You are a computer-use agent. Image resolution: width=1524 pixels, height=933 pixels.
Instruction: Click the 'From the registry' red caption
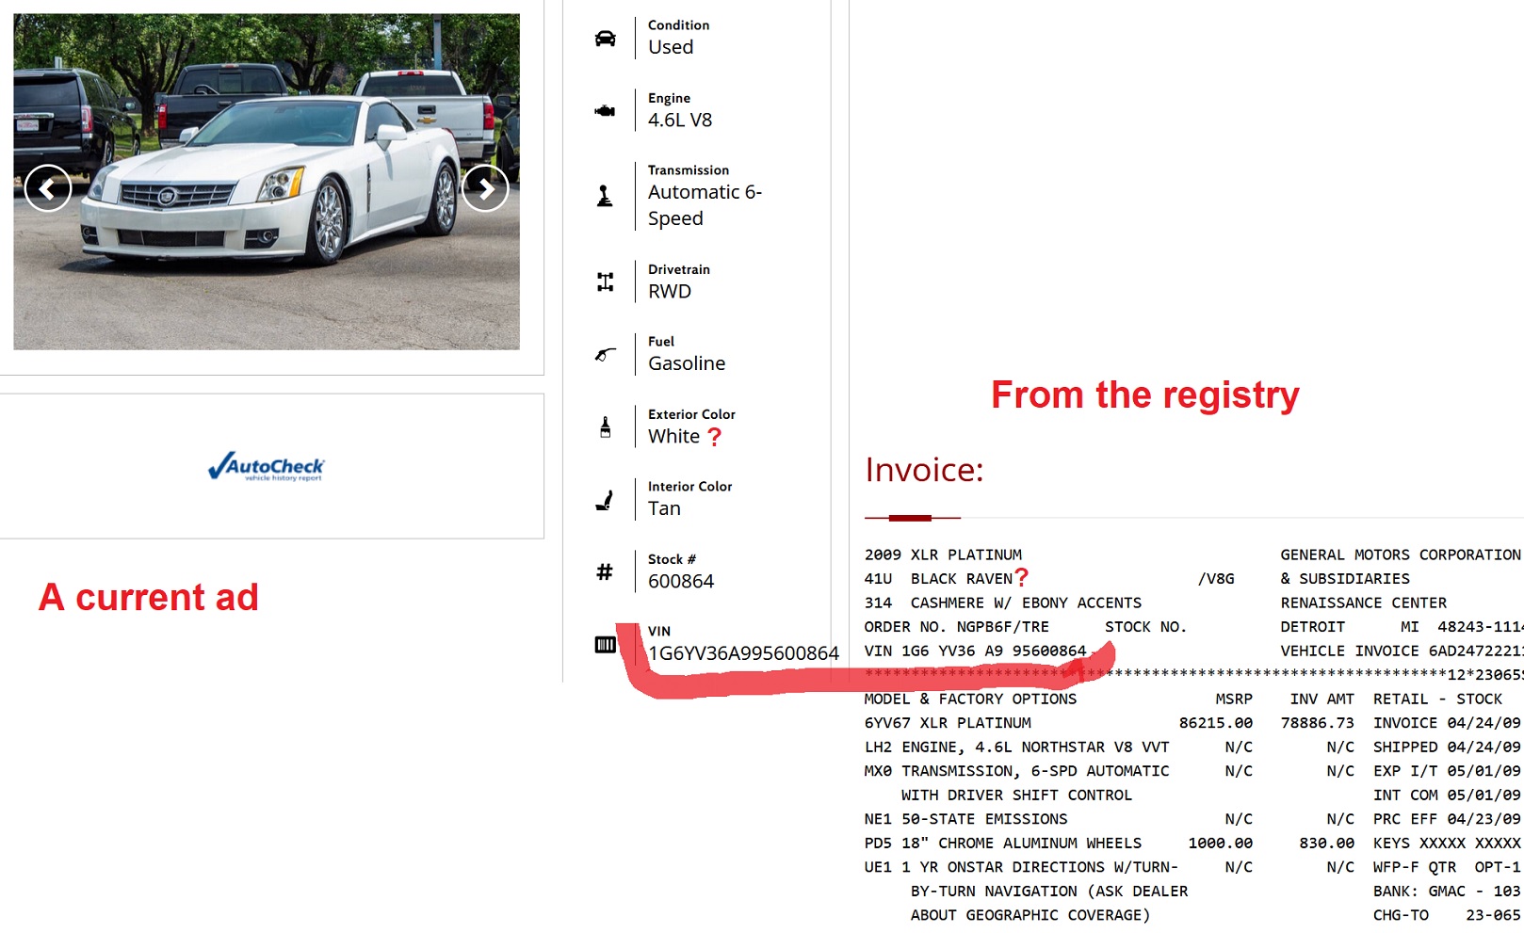[x=1144, y=395]
